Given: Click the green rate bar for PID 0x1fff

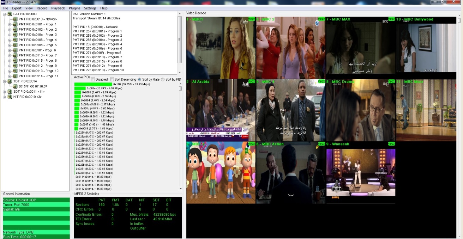Looking at the screenshot, I should (94, 85).
